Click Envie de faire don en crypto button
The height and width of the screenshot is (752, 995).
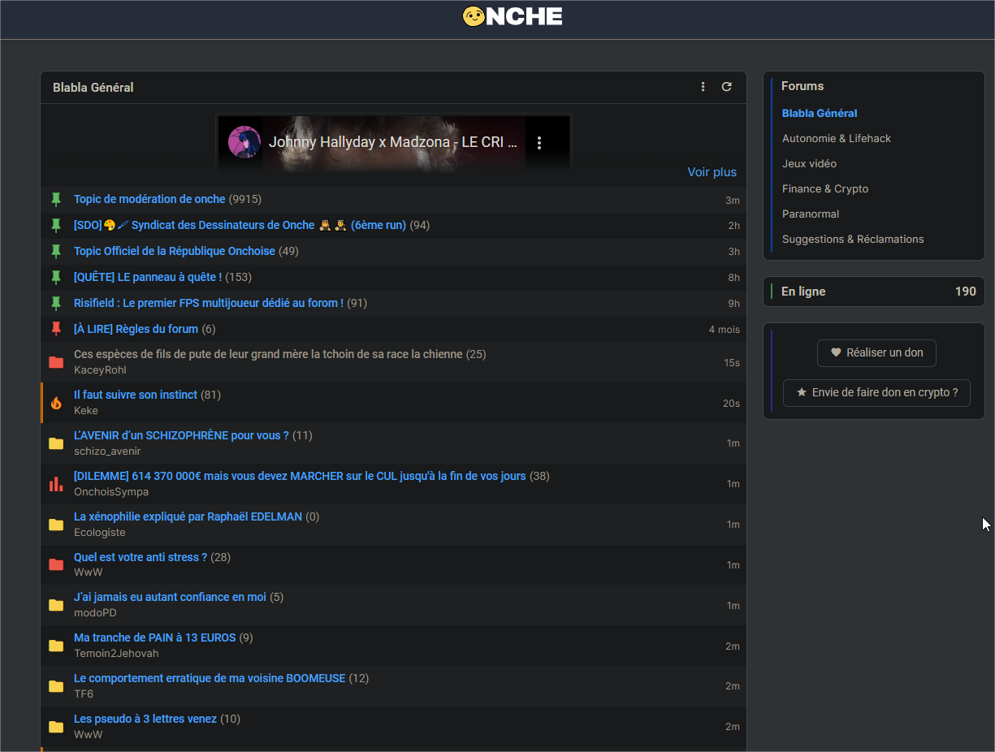click(876, 392)
